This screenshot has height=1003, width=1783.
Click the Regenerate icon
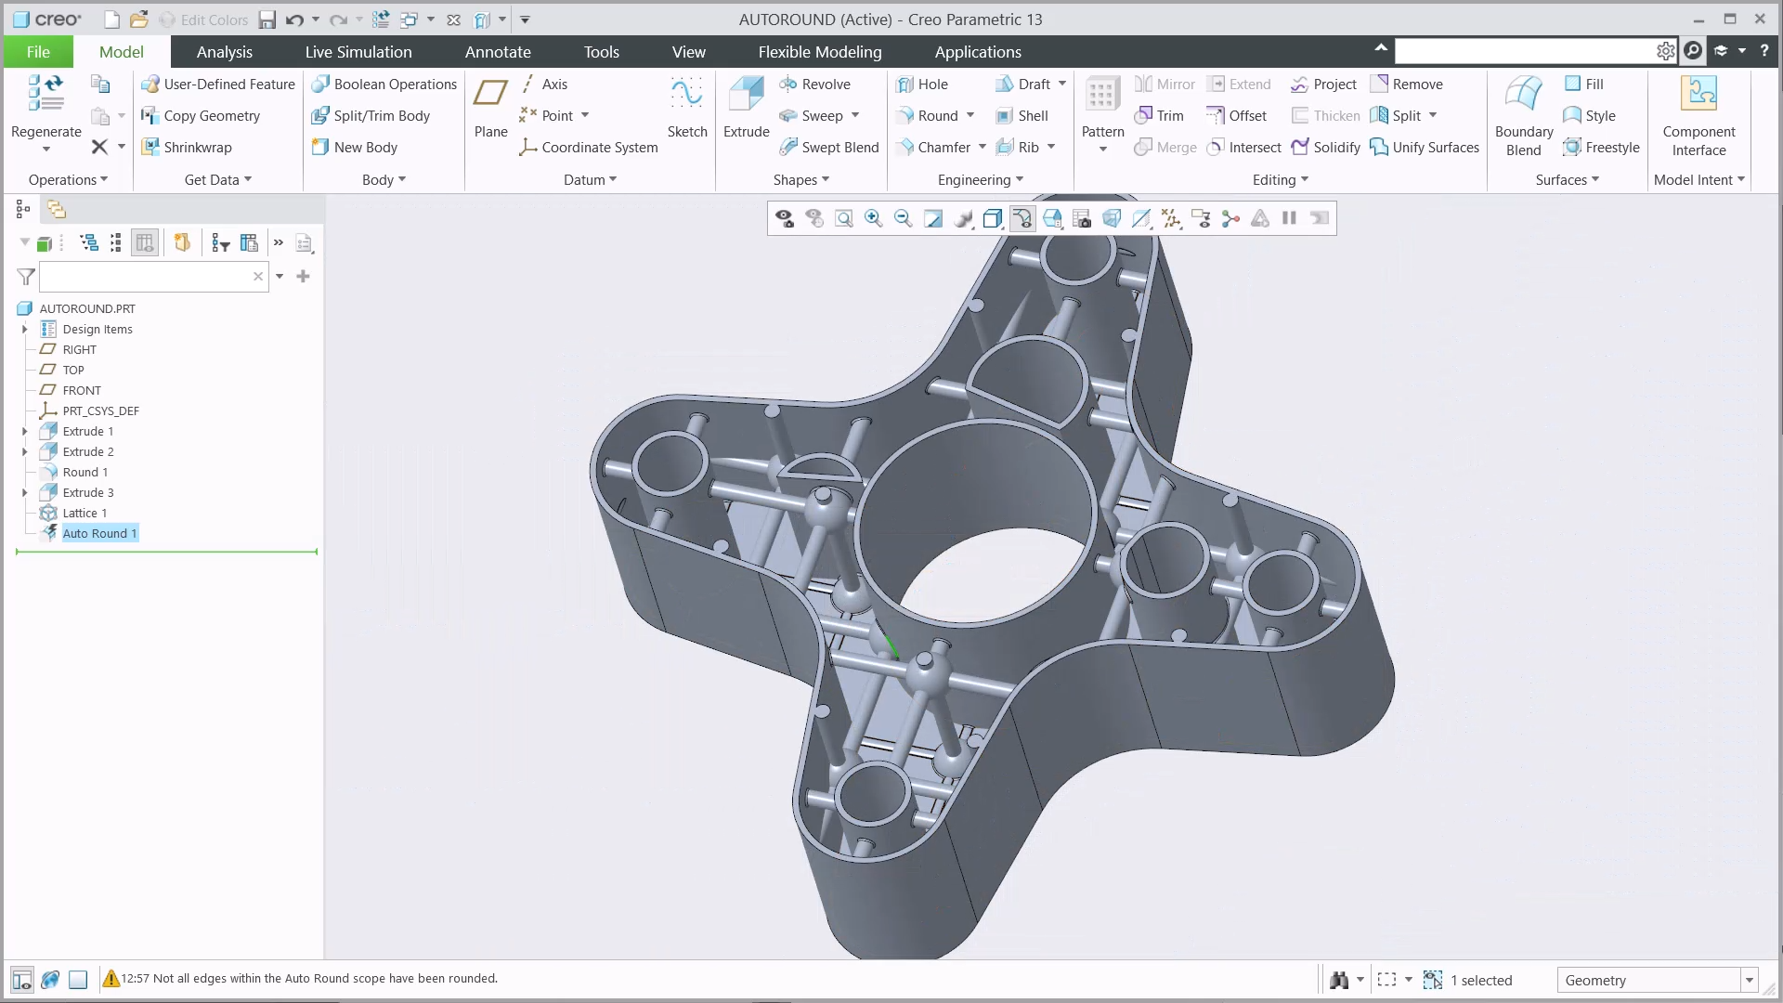(x=46, y=95)
